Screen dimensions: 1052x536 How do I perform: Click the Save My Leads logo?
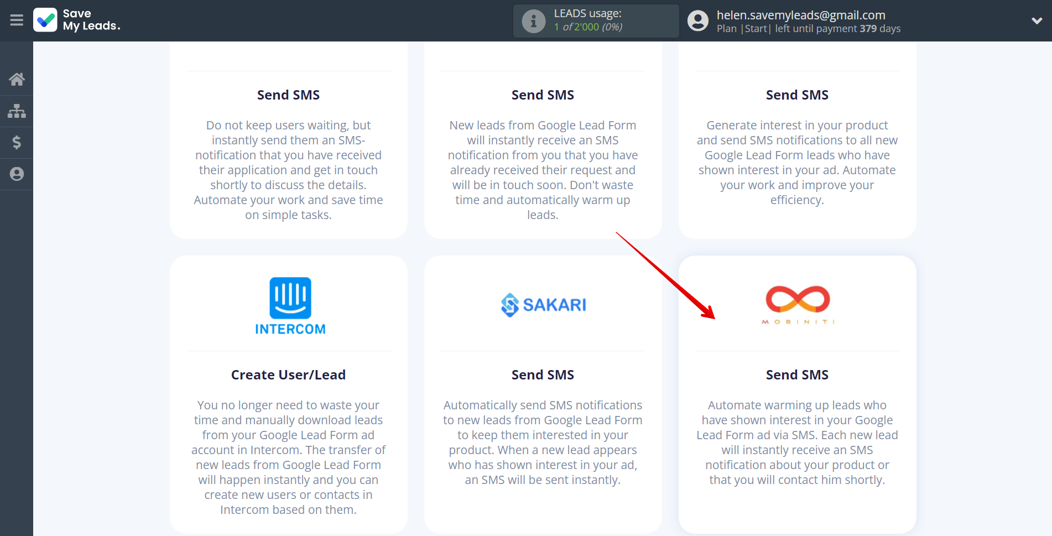[x=76, y=20]
